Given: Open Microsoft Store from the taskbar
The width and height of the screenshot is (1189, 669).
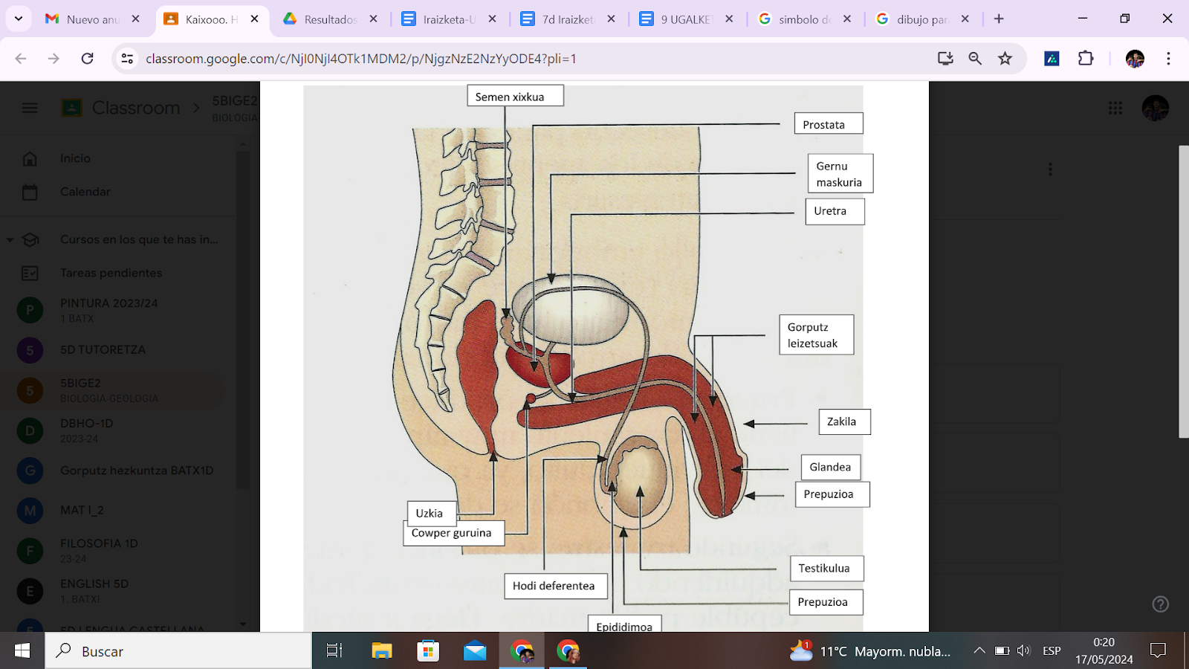Looking at the screenshot, I should 428,651.
